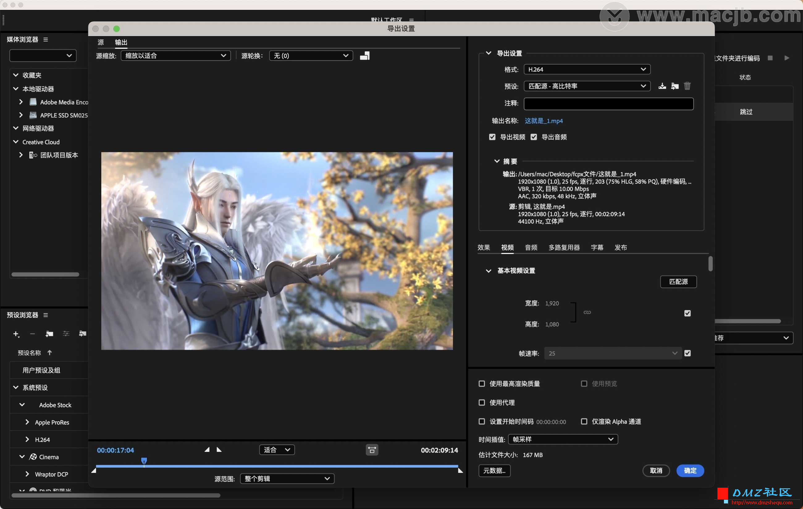
Task: Click the Comments input field
Action: point(609,104)
